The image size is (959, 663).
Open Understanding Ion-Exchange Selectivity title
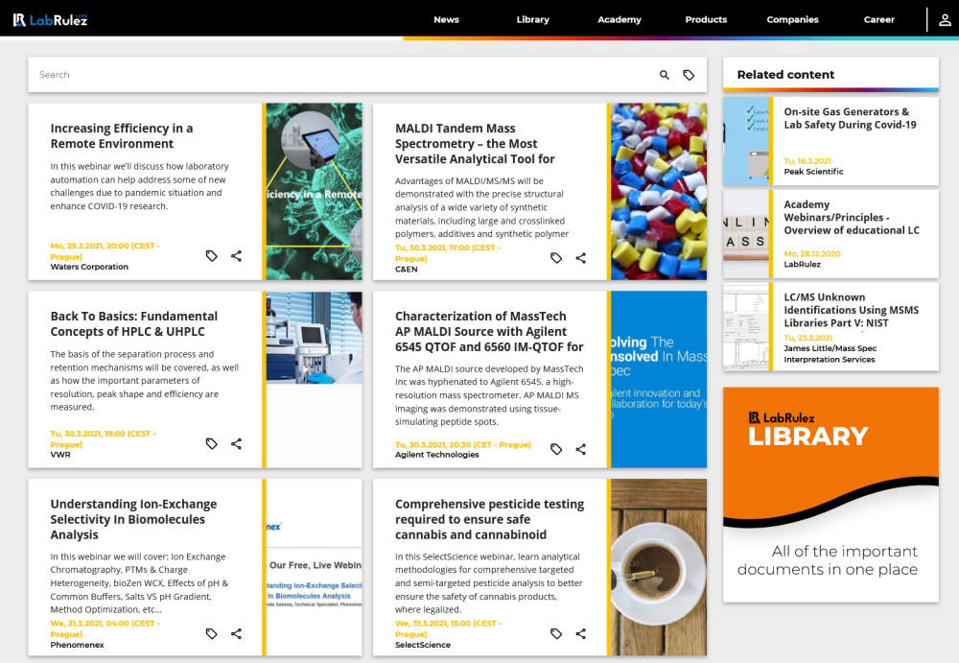pyautogui.click(x=133, y=519)
